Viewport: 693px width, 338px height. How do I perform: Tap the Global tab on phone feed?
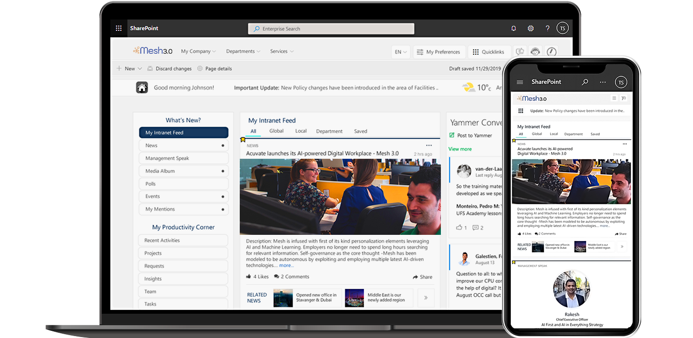click(537, 134)
